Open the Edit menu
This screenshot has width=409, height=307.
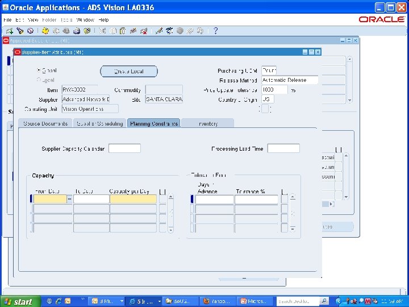[x=19, y=20]
